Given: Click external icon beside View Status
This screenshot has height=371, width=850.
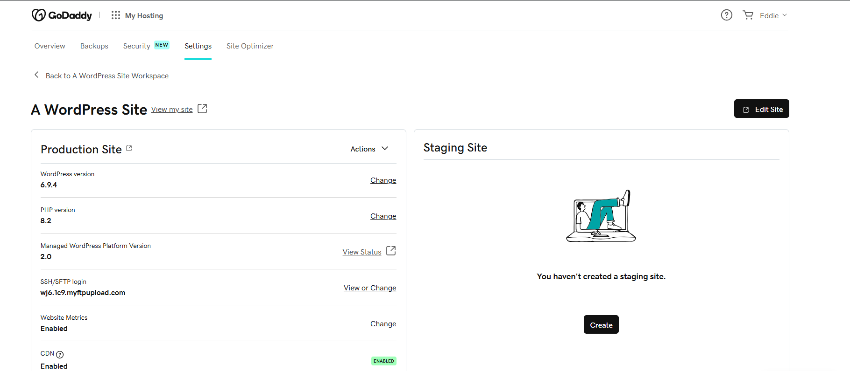Looking at the screenshot, I should click(x=391, y=251).
